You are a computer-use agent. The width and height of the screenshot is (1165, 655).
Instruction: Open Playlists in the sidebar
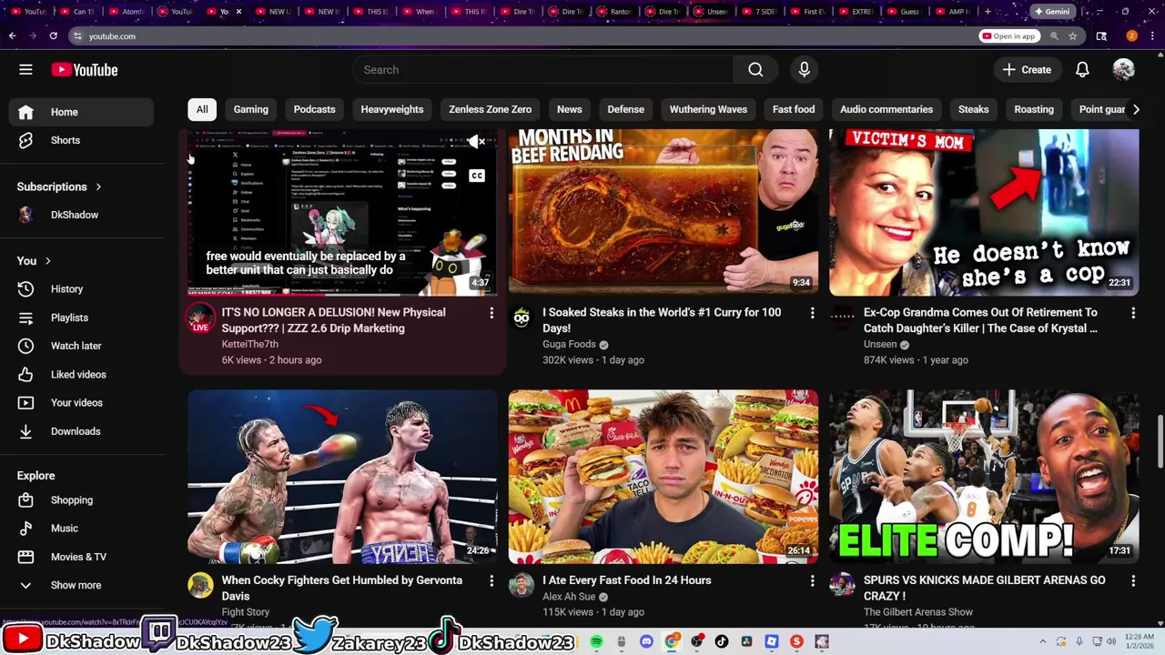[83, 317]
